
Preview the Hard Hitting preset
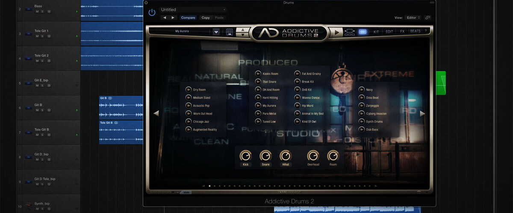coord(258,98)
